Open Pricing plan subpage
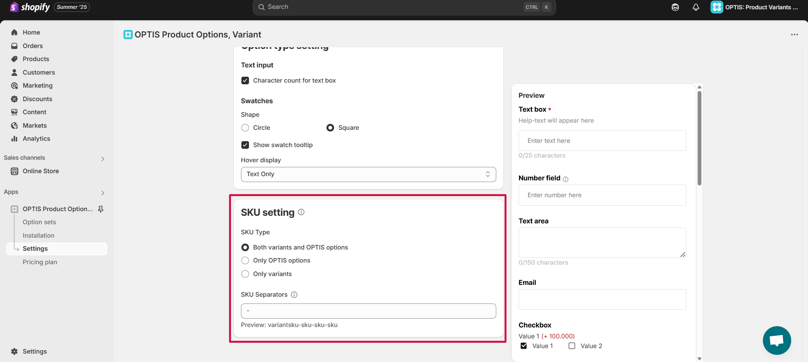Screen dimensions: 808x362 click(x=40, y=262)
